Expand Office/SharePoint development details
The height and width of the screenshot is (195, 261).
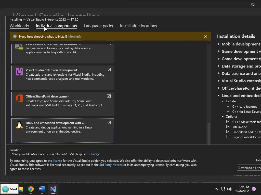tap(219, 88)
